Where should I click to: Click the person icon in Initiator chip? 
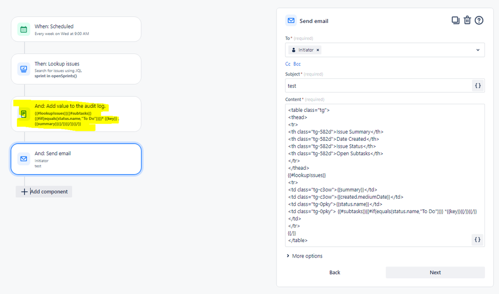point(293,50)
